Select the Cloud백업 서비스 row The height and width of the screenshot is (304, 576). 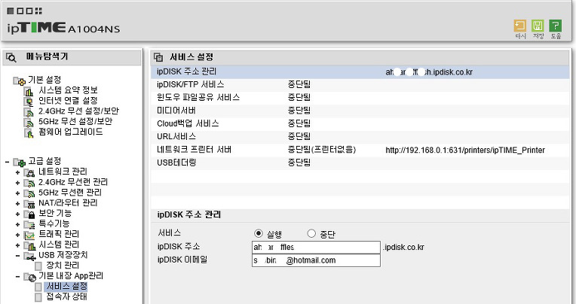tap(360, 123)
